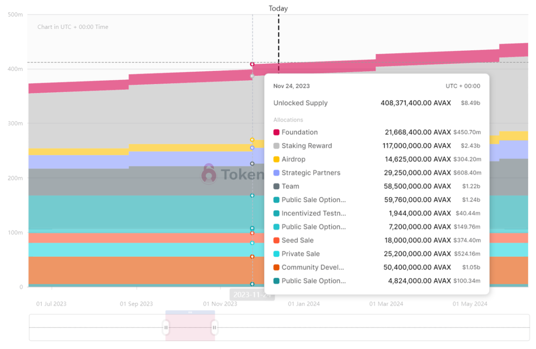Click the 01 Jan 2024 axis label
The width and height of the screenshot is (536, 349).
point(304,304)
